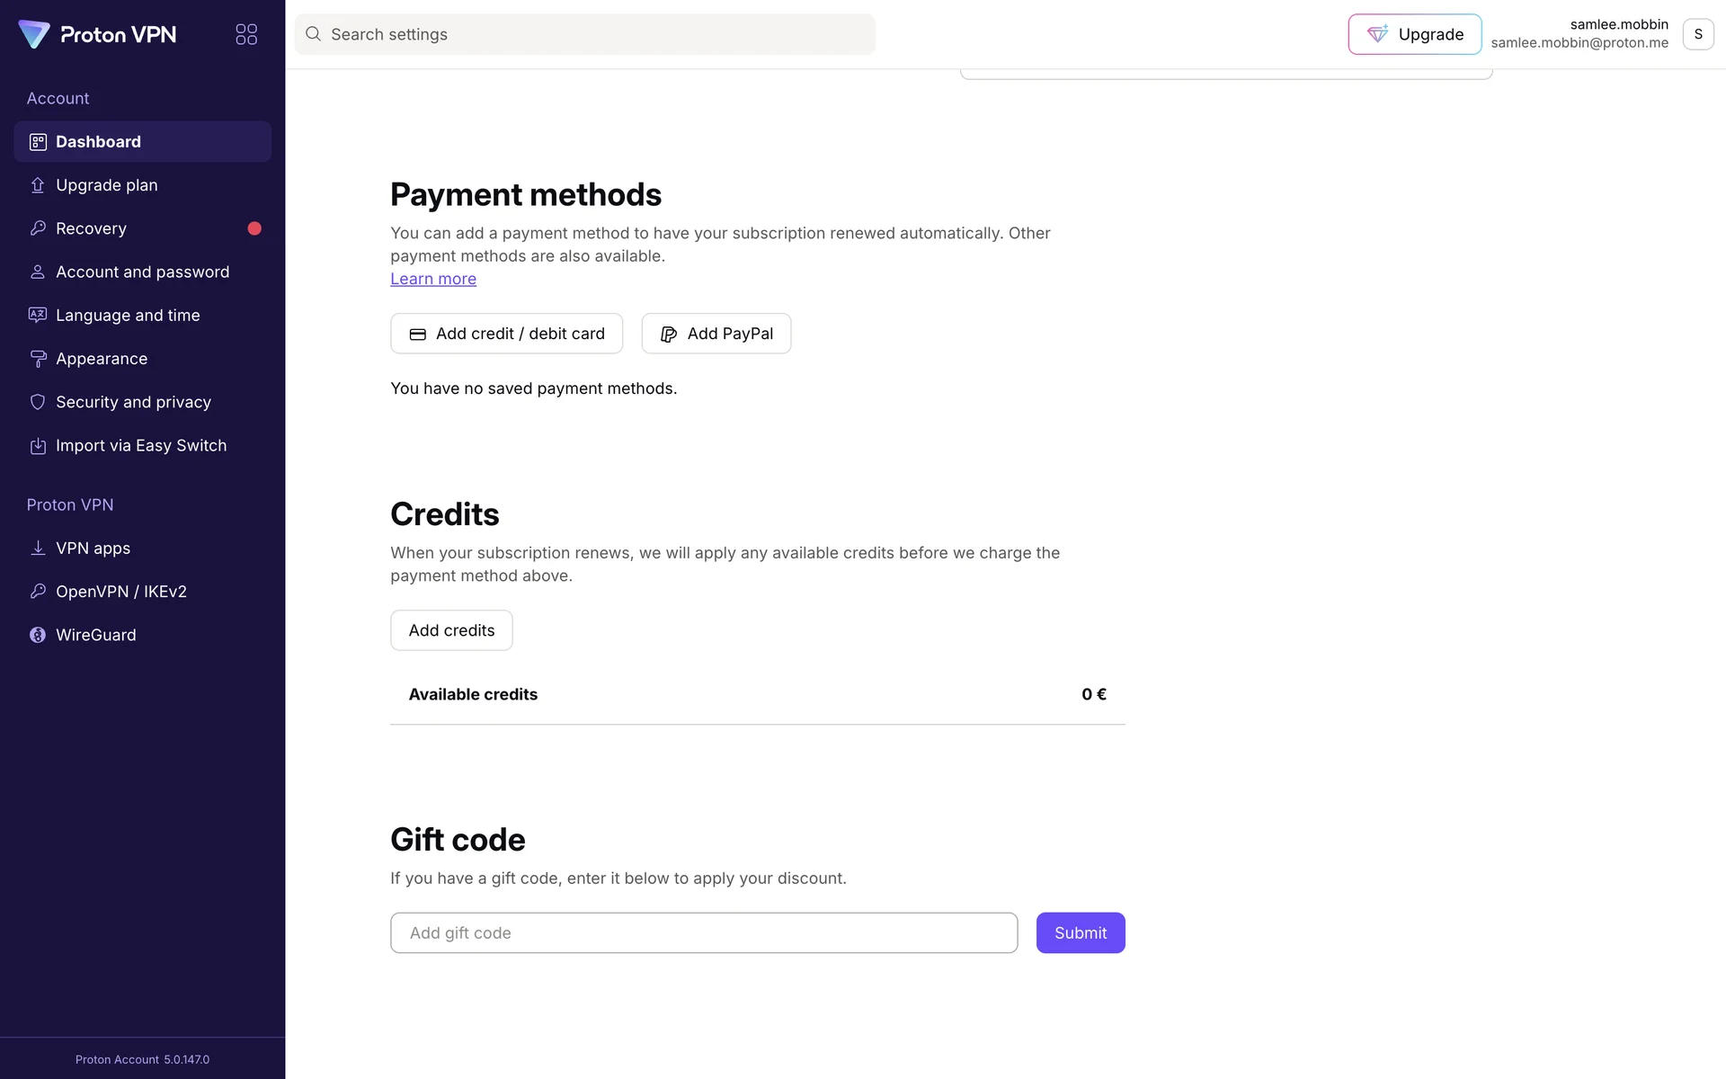Focus the Add gift code field
Viewport: 1726px width, 1079px height.
point(704,933)
